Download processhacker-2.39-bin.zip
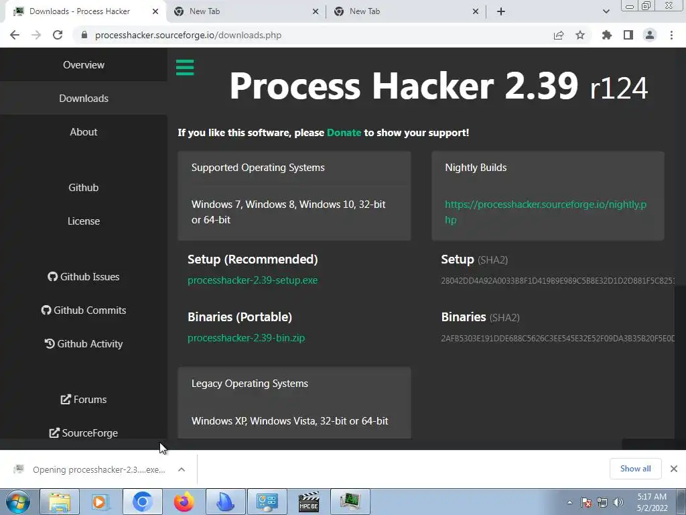Screen dimensions: 686x515 click(246, 338)
